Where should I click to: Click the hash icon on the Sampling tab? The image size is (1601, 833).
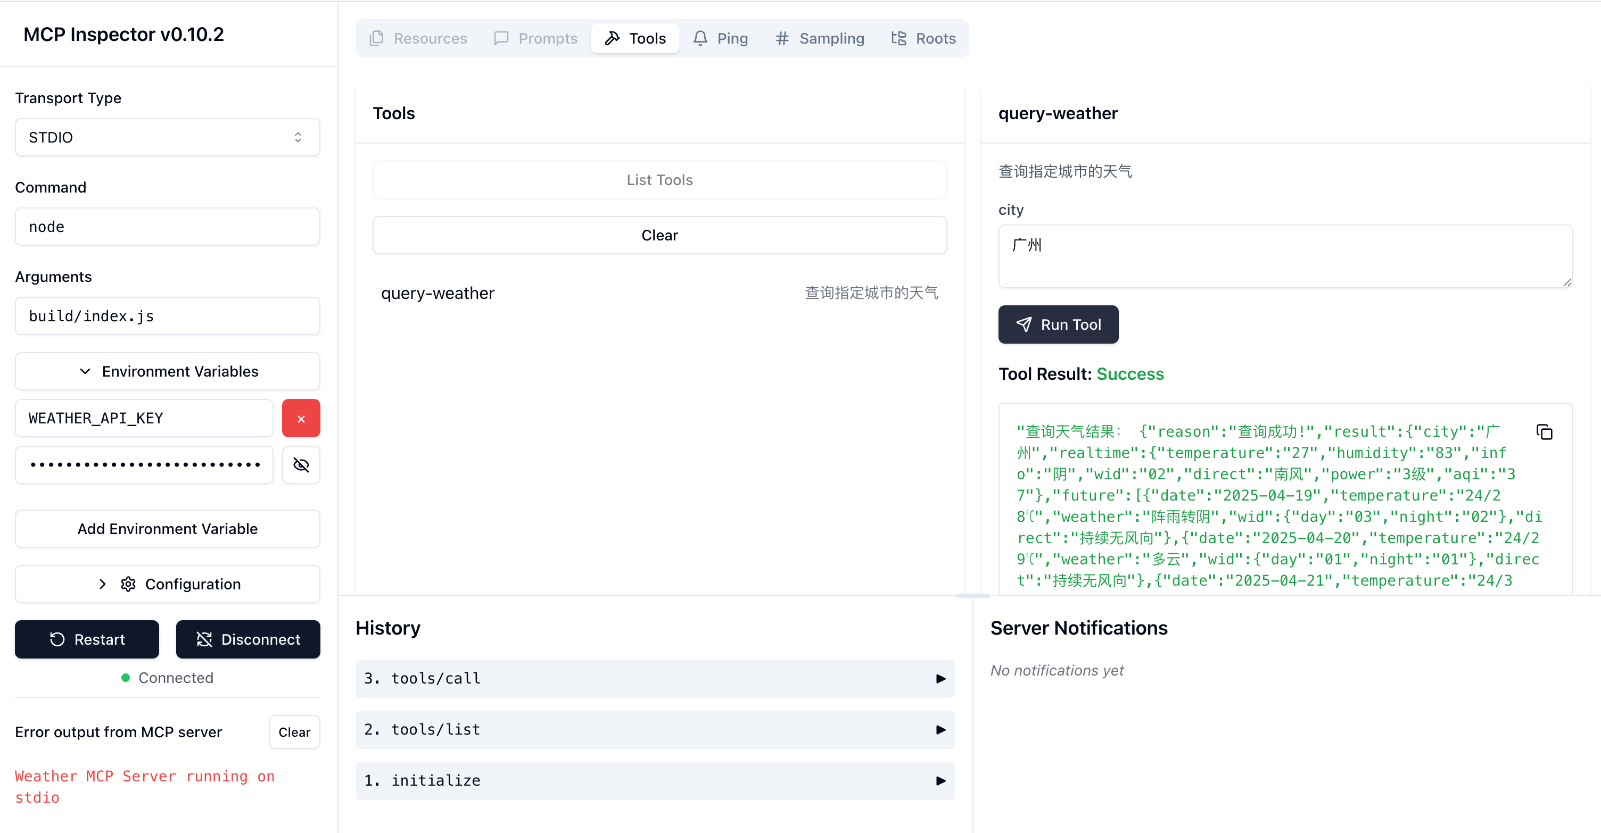(x=782, y=38)
